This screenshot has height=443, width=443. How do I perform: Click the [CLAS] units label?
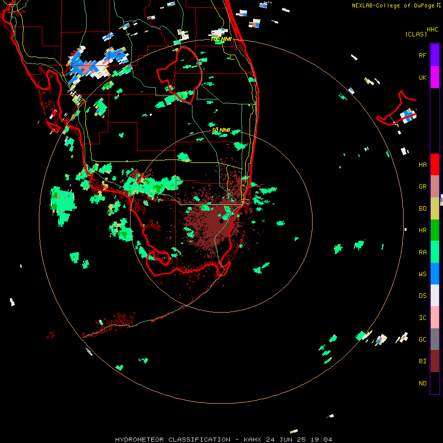pyautogui.click(x=416, y=34)
